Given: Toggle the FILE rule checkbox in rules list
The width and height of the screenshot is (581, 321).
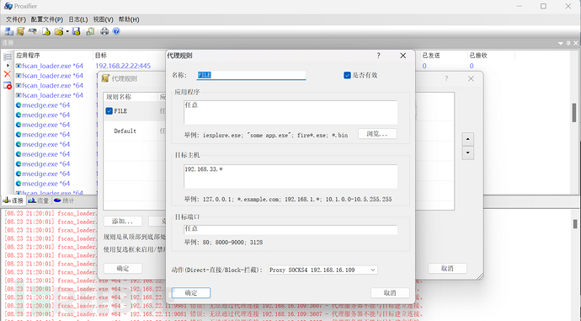Looking at the screenshot, I should [109, 111].
